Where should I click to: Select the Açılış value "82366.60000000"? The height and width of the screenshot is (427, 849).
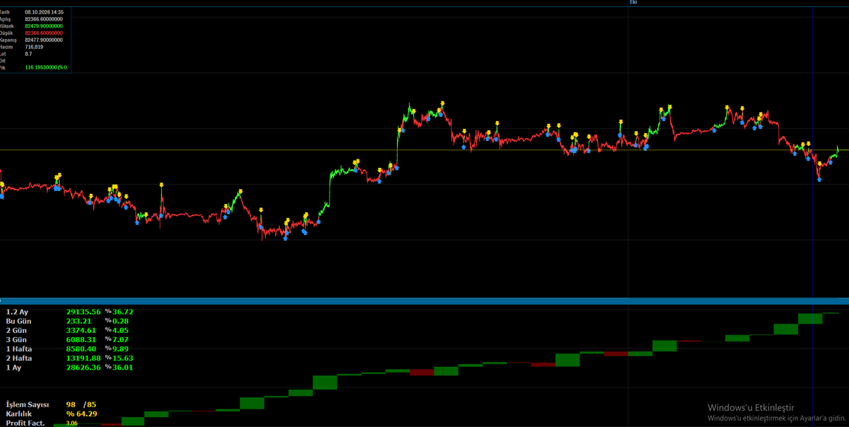[44, 19]
